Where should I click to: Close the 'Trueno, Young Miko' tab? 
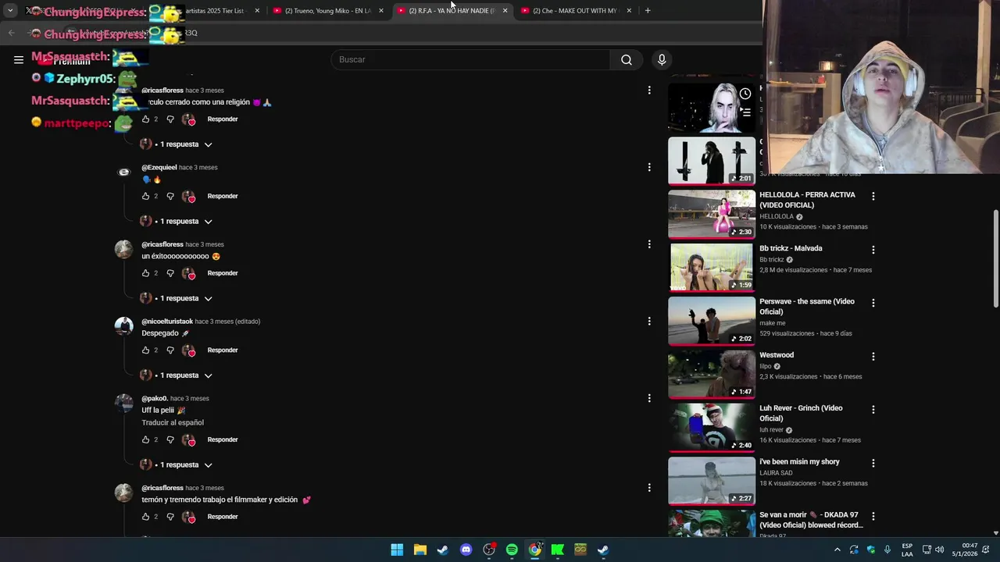(x=381, y=11)
